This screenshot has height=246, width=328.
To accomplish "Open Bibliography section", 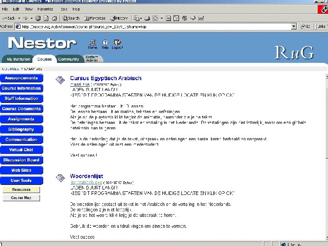I will [x=21, y=129].
